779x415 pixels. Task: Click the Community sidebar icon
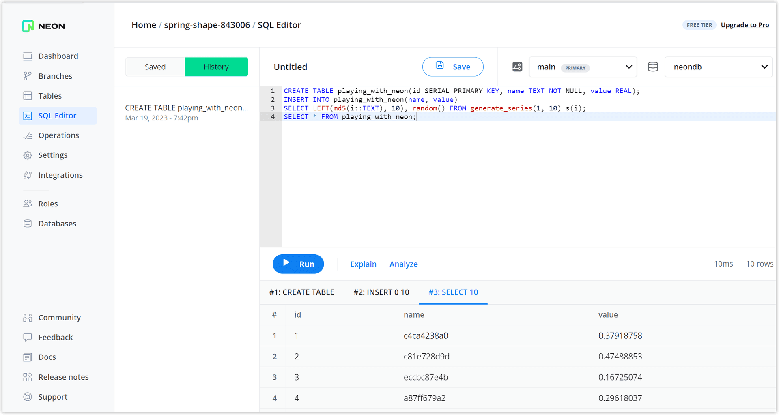[x=28, y=318]
